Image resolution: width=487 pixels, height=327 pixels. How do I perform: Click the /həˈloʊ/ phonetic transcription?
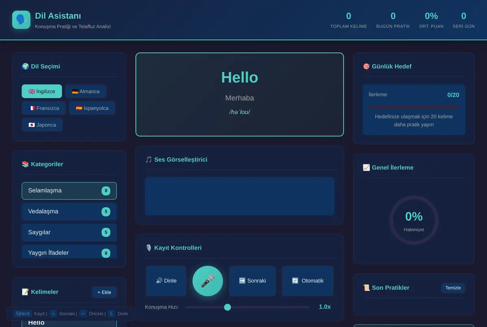click(239, 112)
